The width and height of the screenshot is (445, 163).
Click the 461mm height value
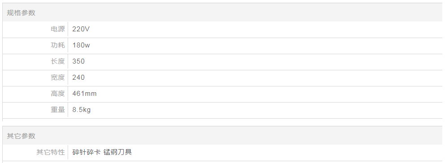point(85,94)
